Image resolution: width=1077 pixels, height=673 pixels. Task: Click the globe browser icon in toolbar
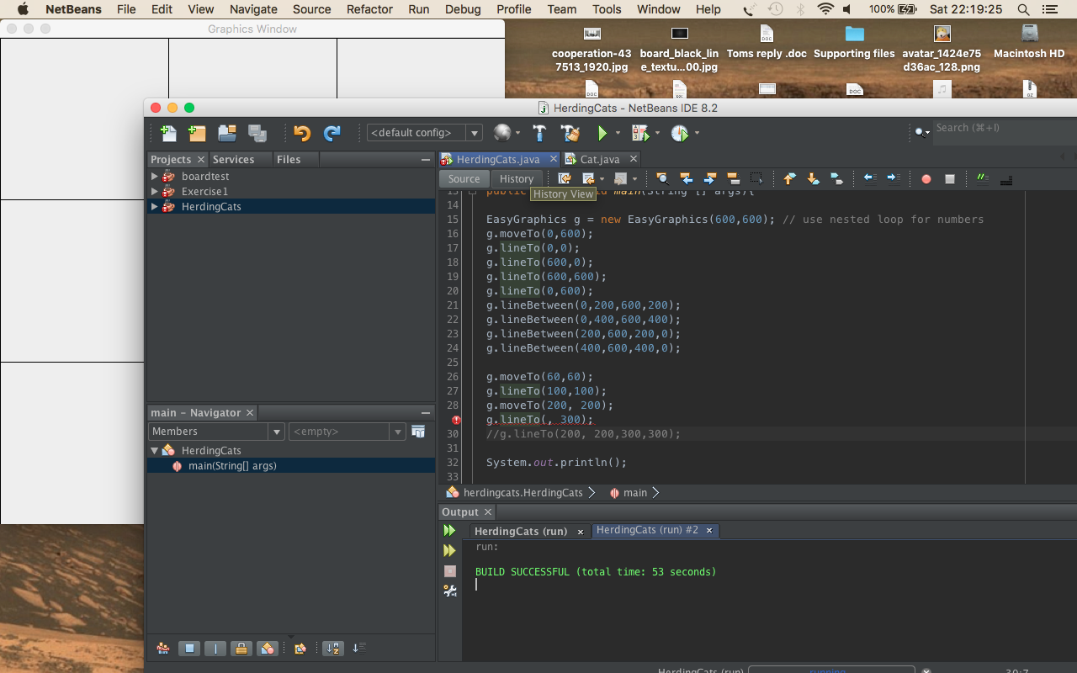502,133
